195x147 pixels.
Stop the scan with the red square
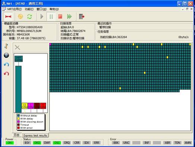pos(60,16)
